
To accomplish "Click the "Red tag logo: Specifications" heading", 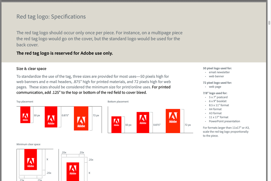I will 51,17.
